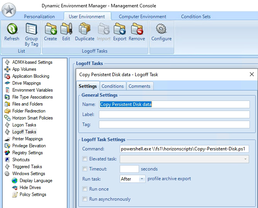
Task: Select Triggered Tasks in the tree
Action: click(27, 167)
